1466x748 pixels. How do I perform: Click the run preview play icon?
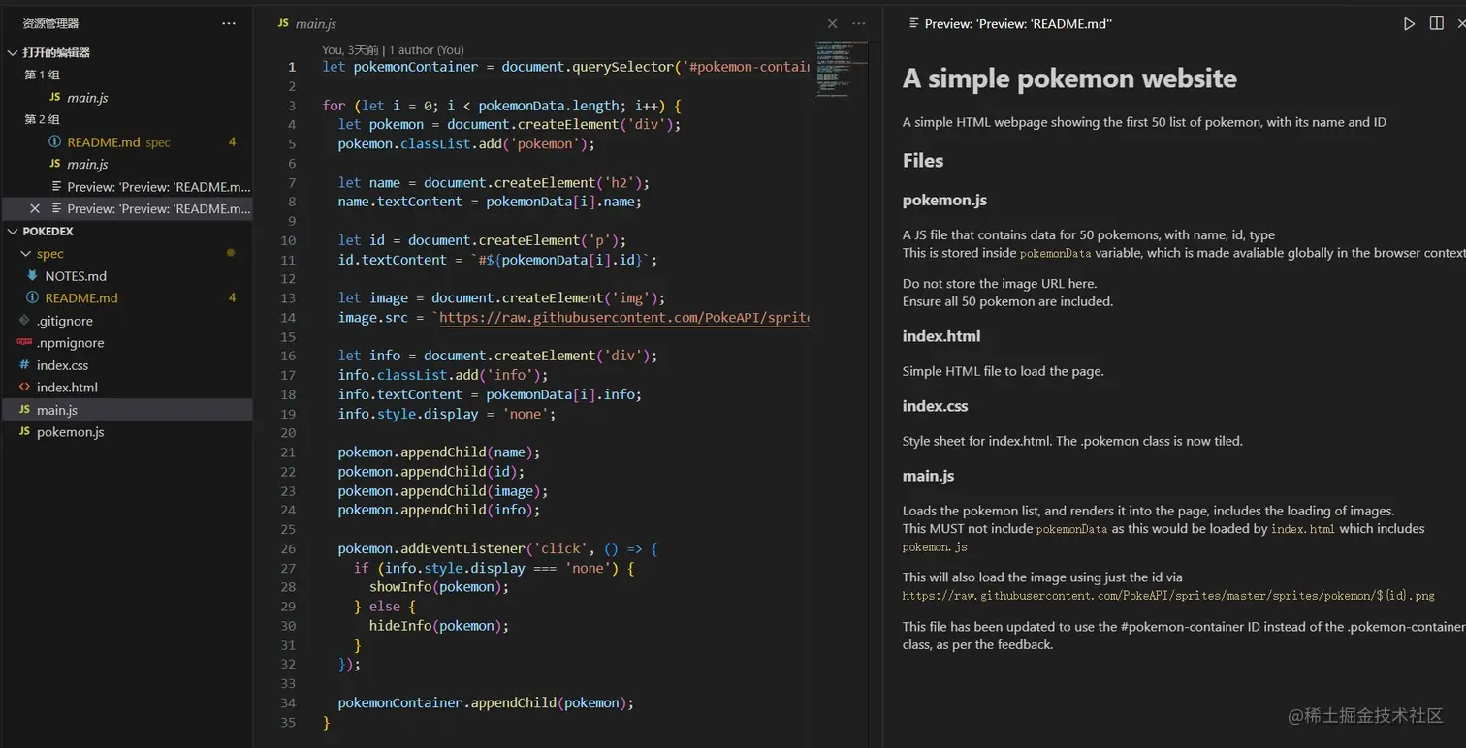click(x=1408, y=23)
